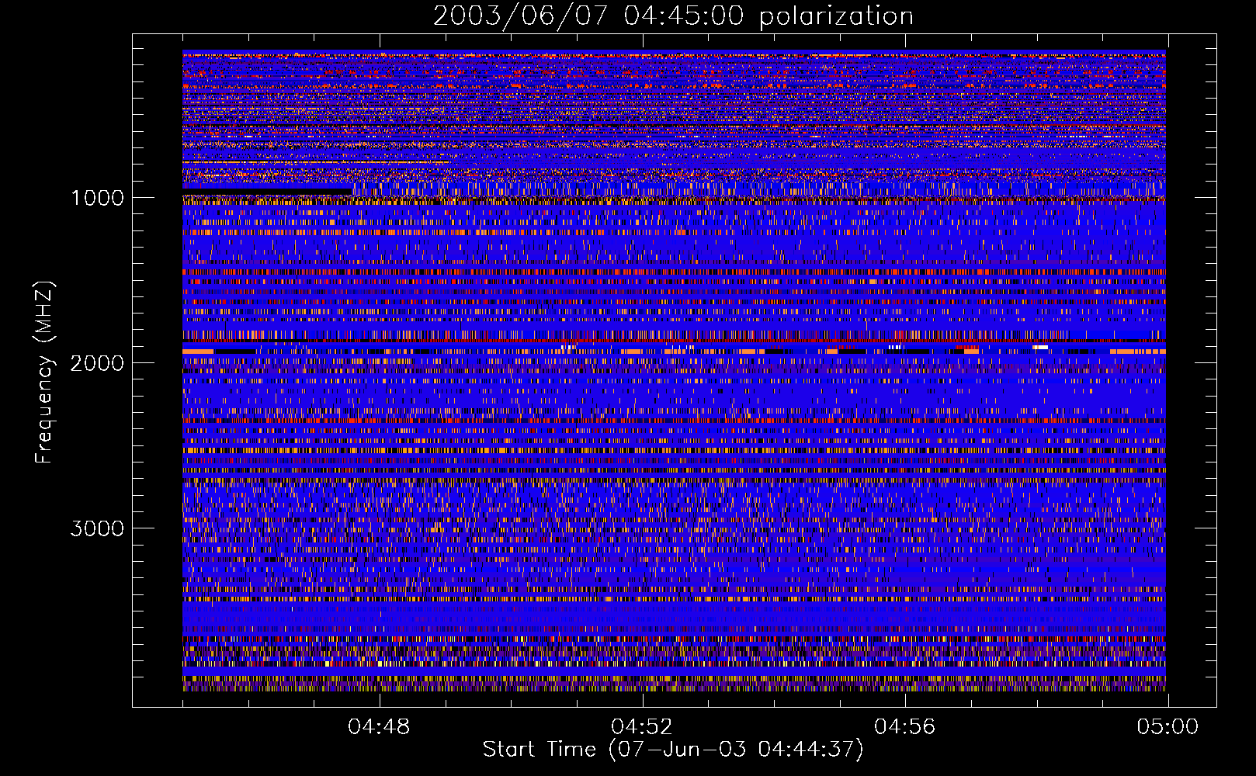Click the white saturated mark near 04:58

coord(1040,347)
